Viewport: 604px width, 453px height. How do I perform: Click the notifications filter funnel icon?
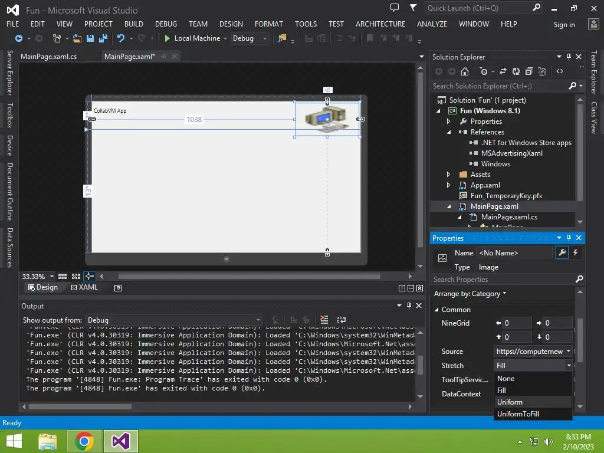pos(413,8)
